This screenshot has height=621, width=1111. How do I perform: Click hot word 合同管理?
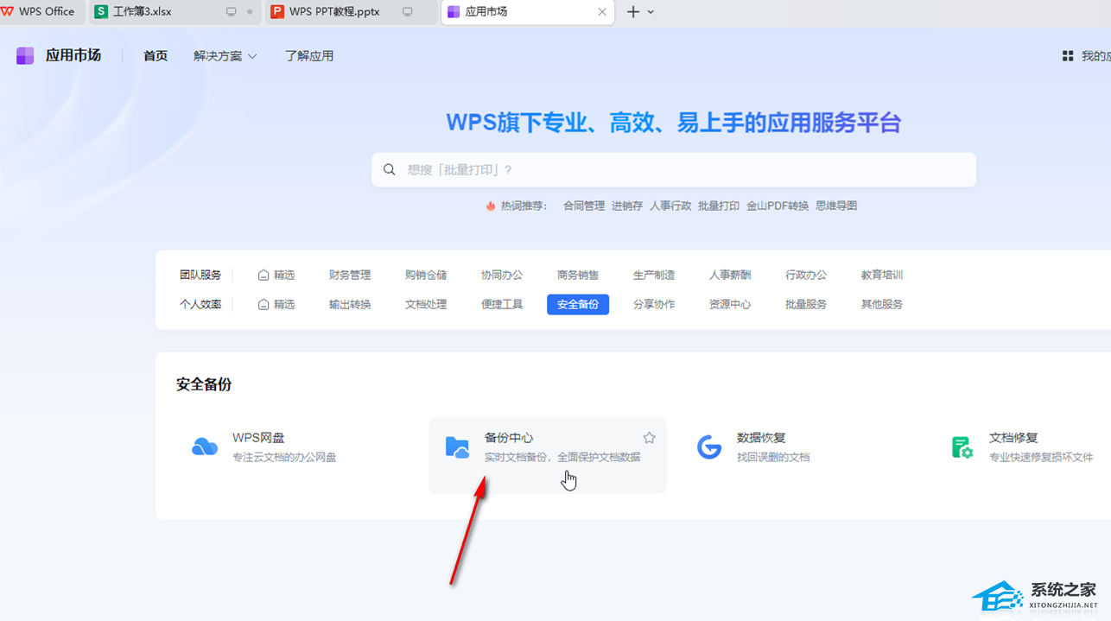tap(584, 206)
